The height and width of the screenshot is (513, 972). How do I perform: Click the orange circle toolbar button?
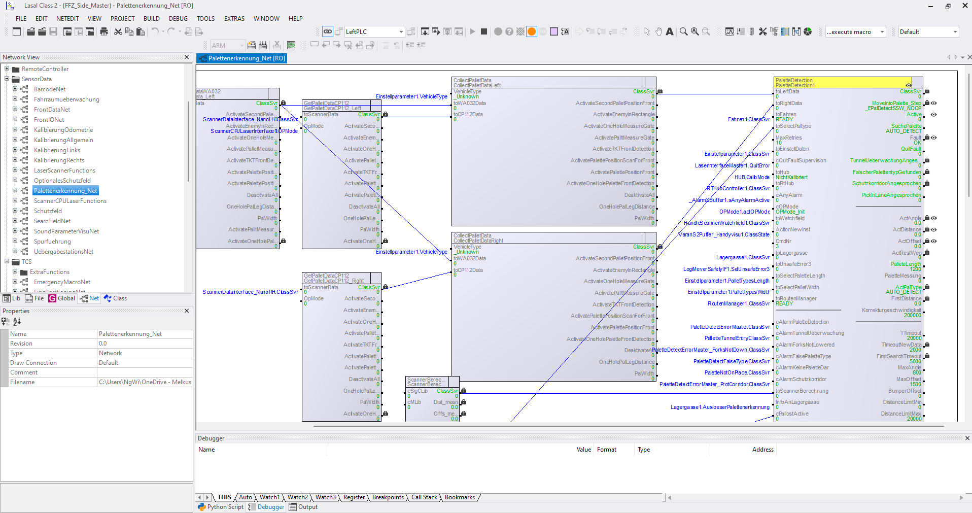pyautogui.click(x=532, y=31)
